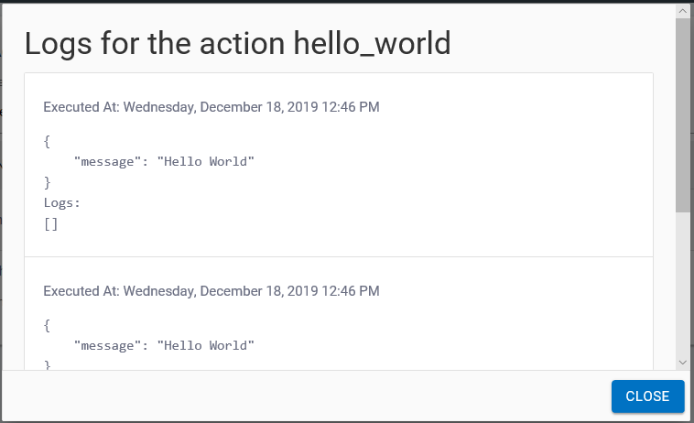The height and width of the screenshot is (423, 694).
Task: Click the scroll down arrow of the dialog
Action: coord(682,362)
